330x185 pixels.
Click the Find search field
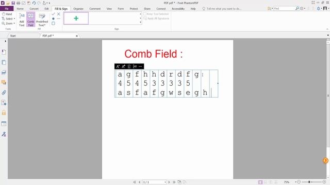(x=284, y=8)
